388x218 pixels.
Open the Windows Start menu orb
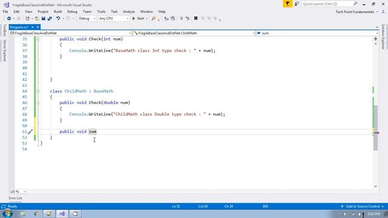pyautogui.click(x=7, y=214)
